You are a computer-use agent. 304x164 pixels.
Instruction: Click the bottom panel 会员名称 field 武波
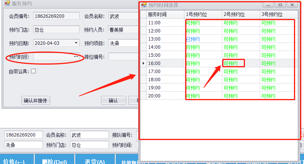(90, 135)
